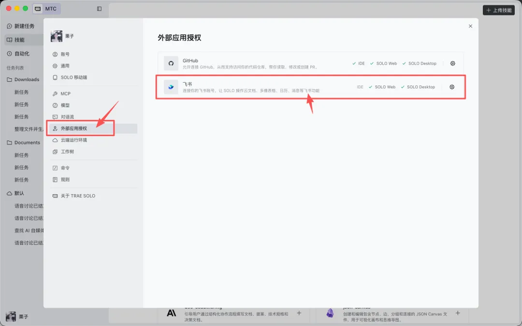Close the settings dialog with X
This screenshot has height=326, width=522.
[x=470, y=26]
